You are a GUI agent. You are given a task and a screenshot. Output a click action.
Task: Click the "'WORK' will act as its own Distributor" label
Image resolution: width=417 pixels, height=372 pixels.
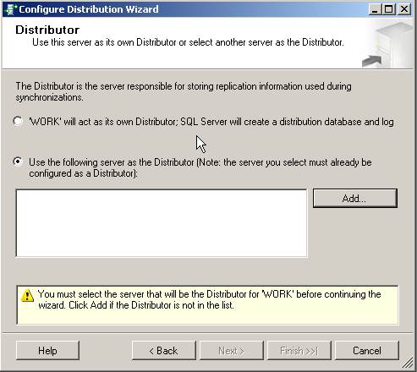211,122
